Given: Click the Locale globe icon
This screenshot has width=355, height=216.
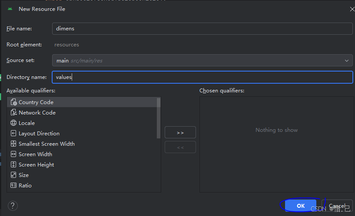Looking at the screenshot, I should (x=13, y=123).
